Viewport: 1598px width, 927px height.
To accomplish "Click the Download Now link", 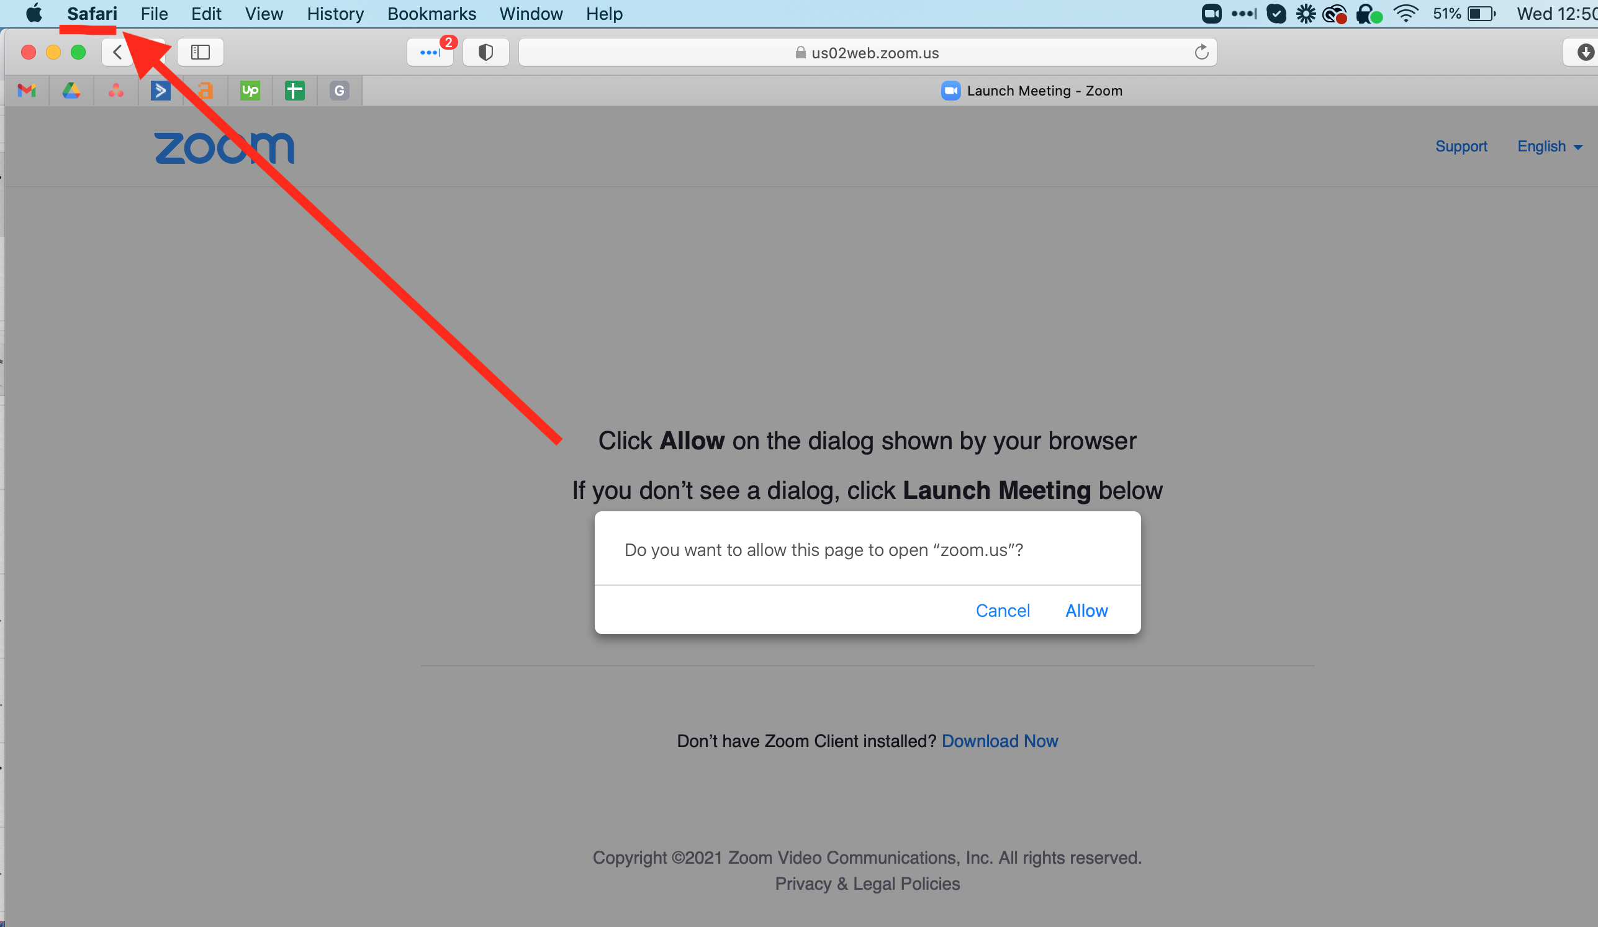I will click(1000, 741).
